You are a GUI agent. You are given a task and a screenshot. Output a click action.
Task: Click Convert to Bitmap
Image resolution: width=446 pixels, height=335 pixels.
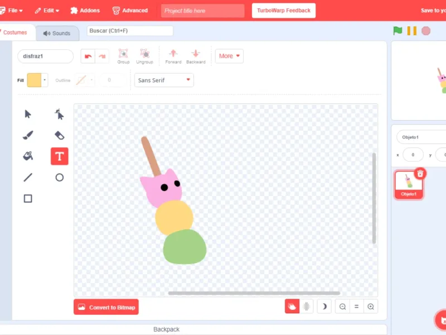click(x=106, y=307)
